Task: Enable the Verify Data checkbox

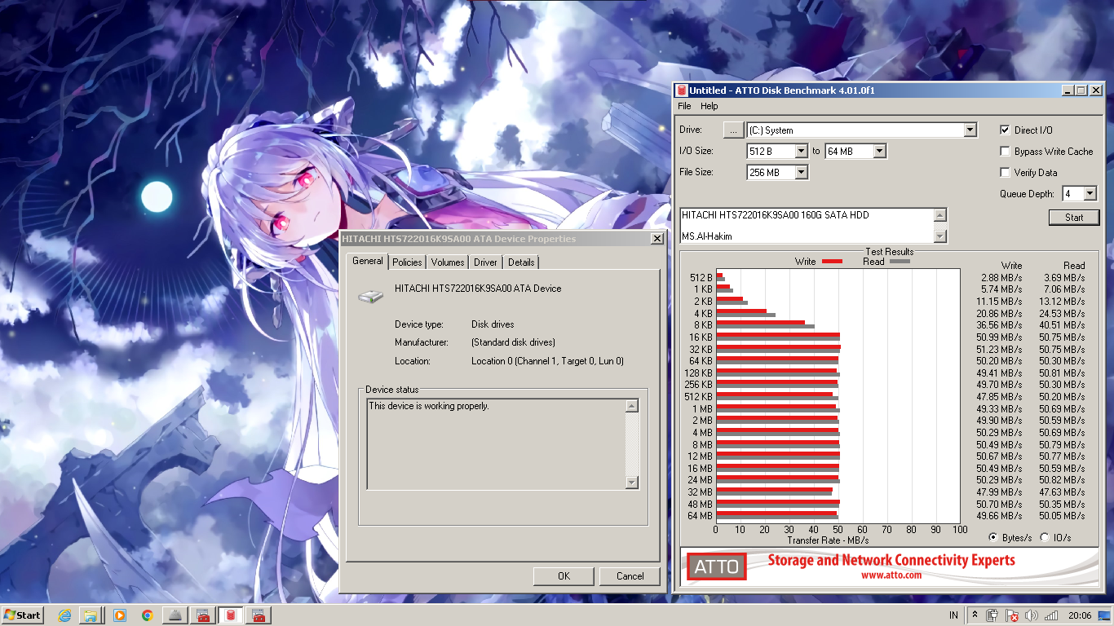Action: [1006, 172]
